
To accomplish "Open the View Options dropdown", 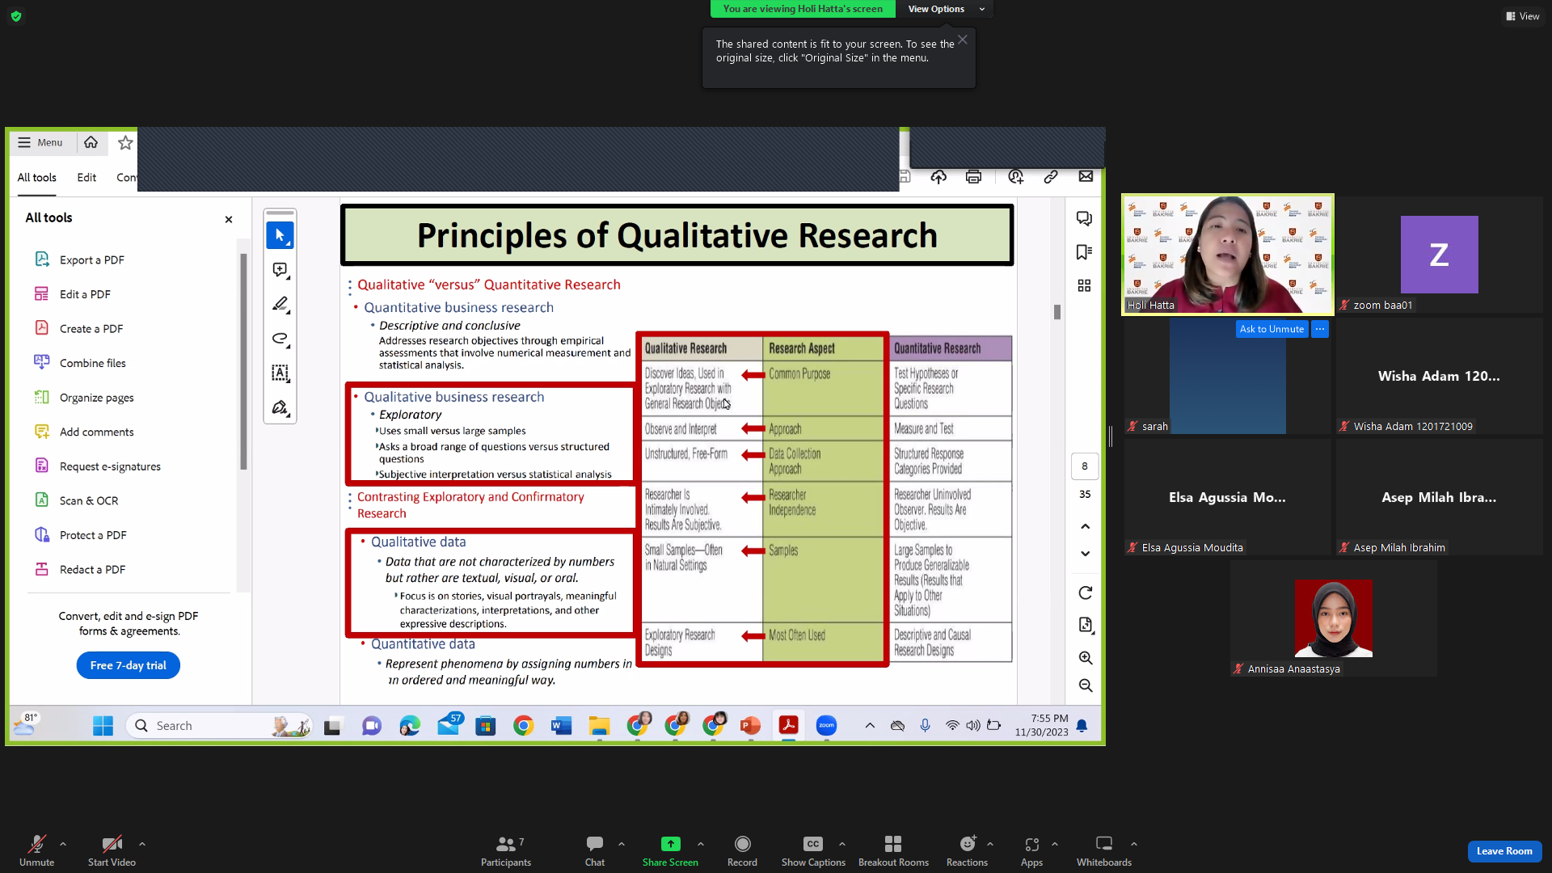I will tap(945, 9).
